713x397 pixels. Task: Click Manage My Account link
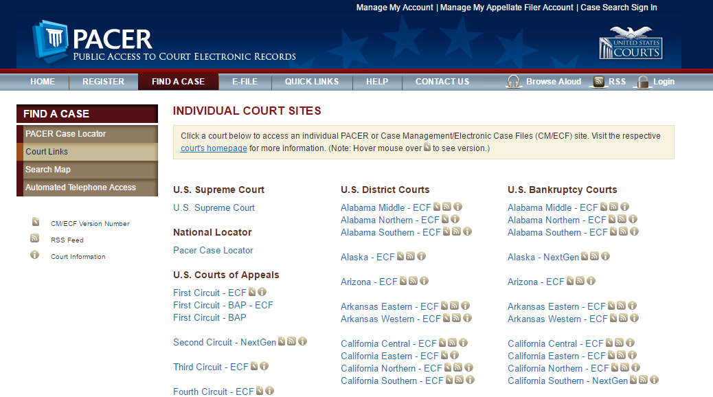395,8
